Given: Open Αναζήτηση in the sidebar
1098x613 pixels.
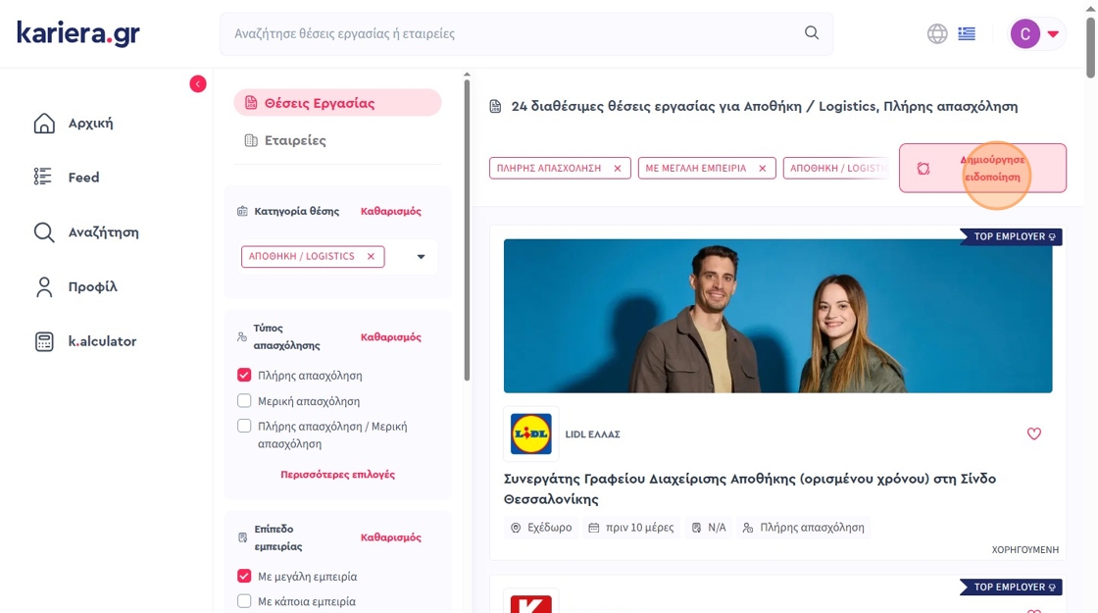Looking at the screenshot, I should tap(86, 231).
